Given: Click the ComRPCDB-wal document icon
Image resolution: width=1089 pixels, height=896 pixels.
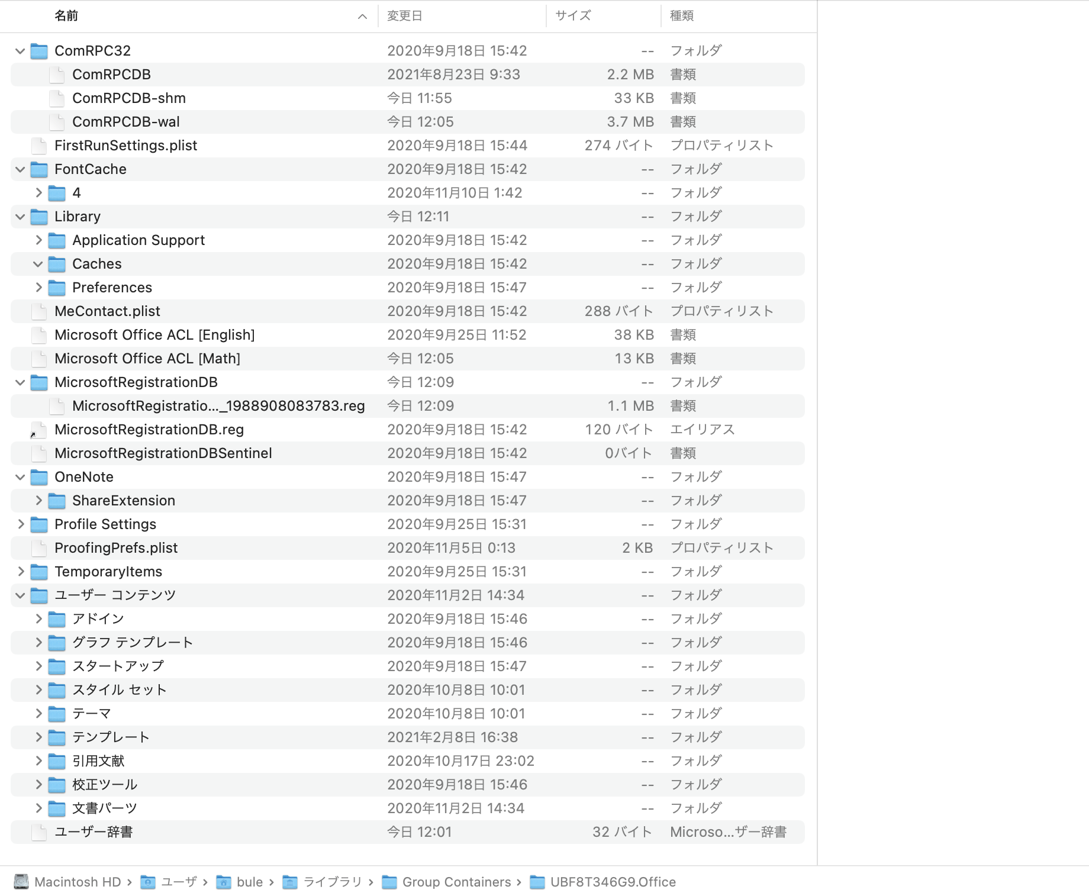Looking at the screenshot, I should pos(57,122).
